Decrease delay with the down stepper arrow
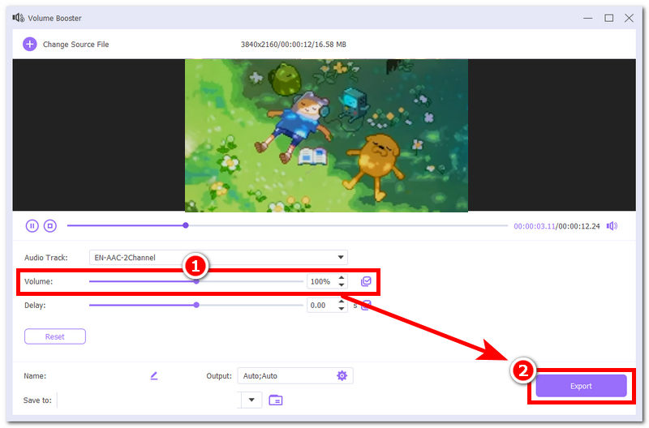Screen dimensions: 649x428 click(x=342, y=309)
